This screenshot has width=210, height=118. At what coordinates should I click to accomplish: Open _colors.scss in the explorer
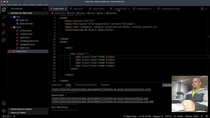coord(28,30)
